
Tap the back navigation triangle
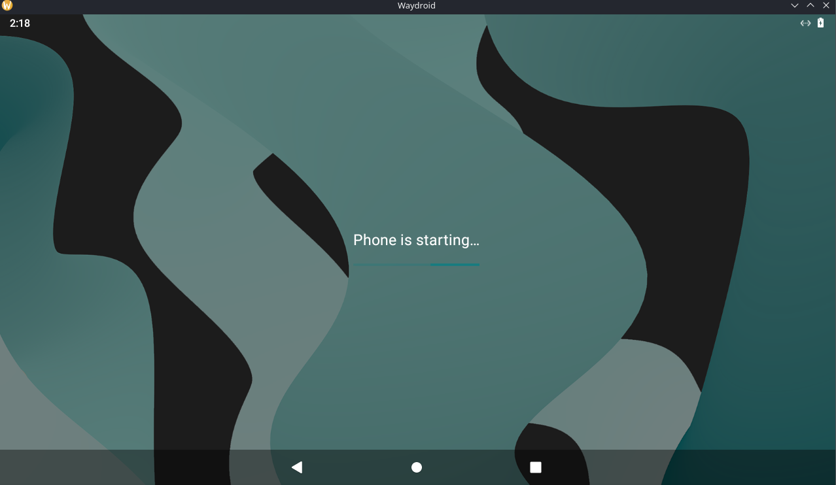tap(297, 467)
